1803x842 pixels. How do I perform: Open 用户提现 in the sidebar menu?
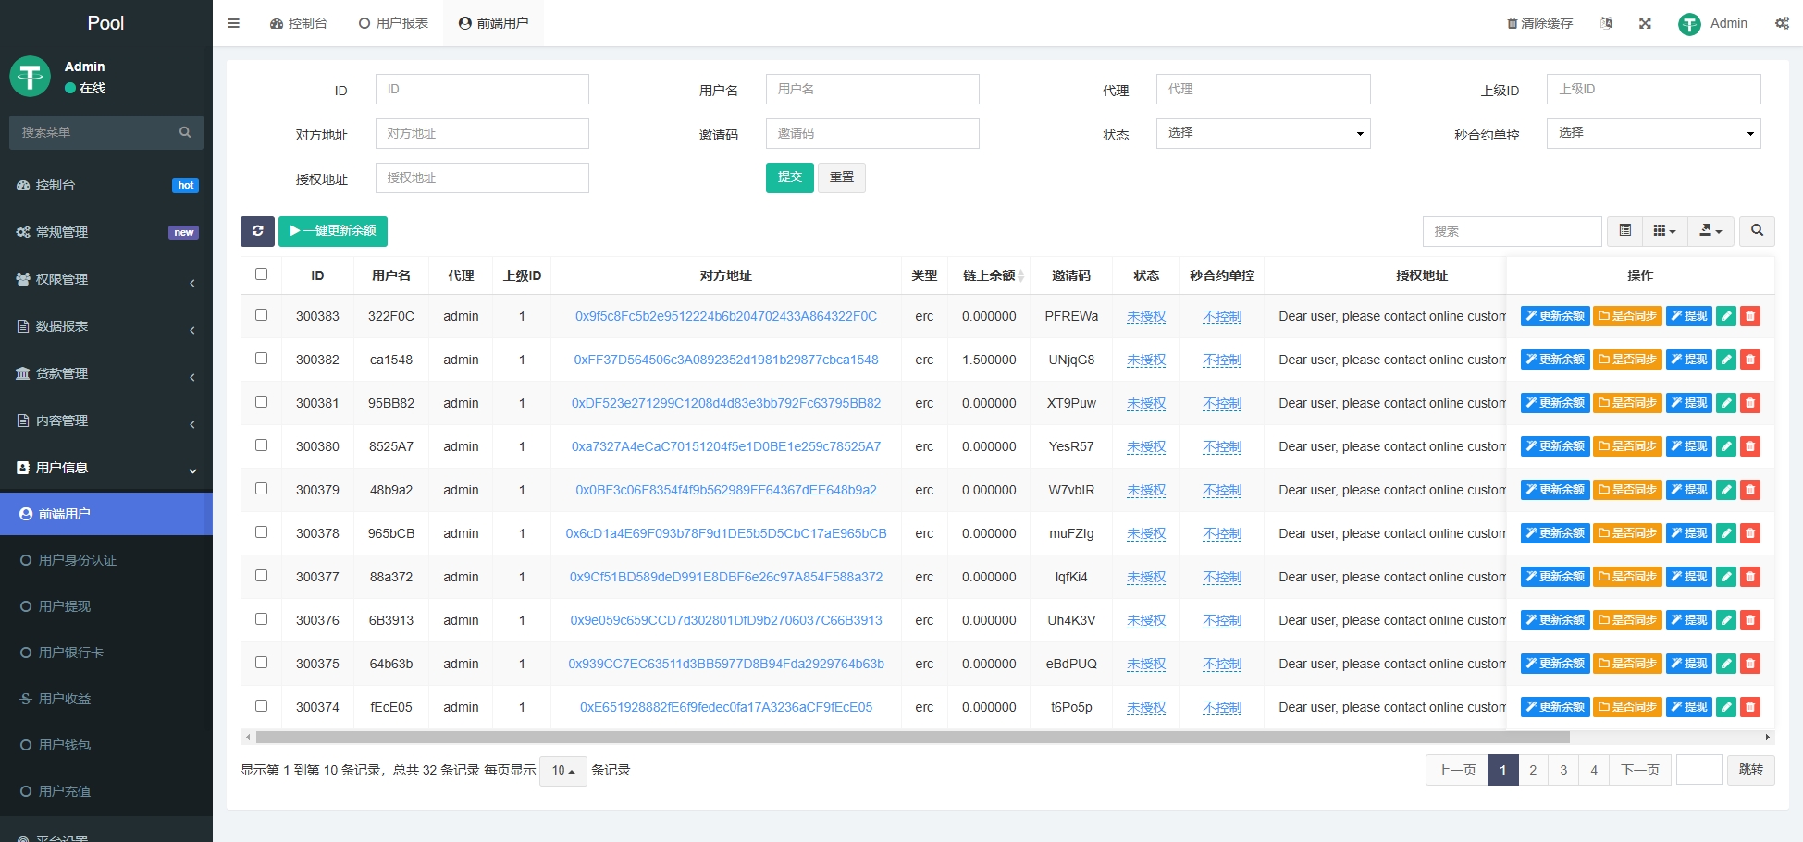pyautogui.click(x=65, y=606)
